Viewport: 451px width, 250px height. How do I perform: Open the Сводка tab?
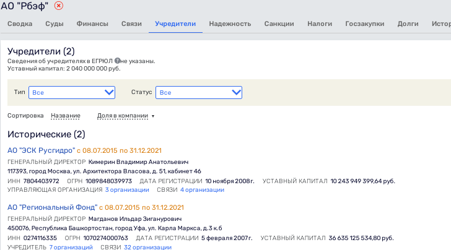point(20,24)
